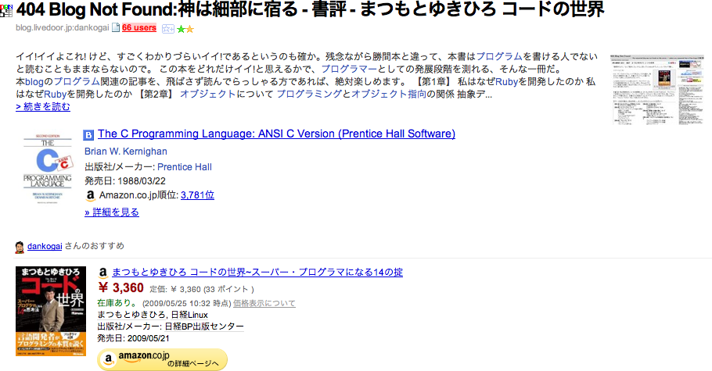Viewport: 712px width, 371px height.
Task: Click author Brian W. Kernighan
Action: pyautogui.click(x=126, y=152)
